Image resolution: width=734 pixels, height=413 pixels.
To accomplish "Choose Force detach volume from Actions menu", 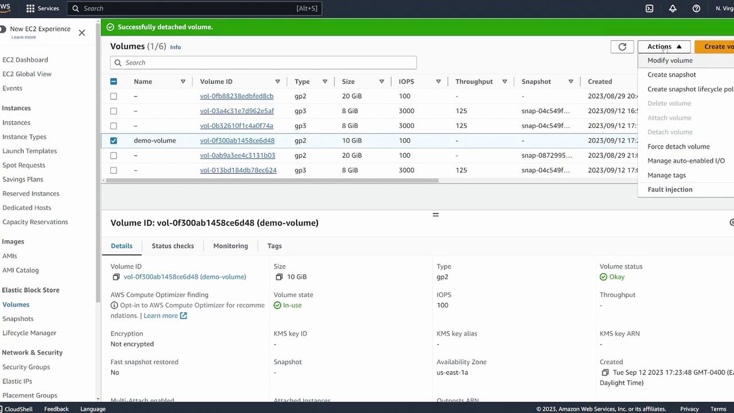I will pos(678,146).
